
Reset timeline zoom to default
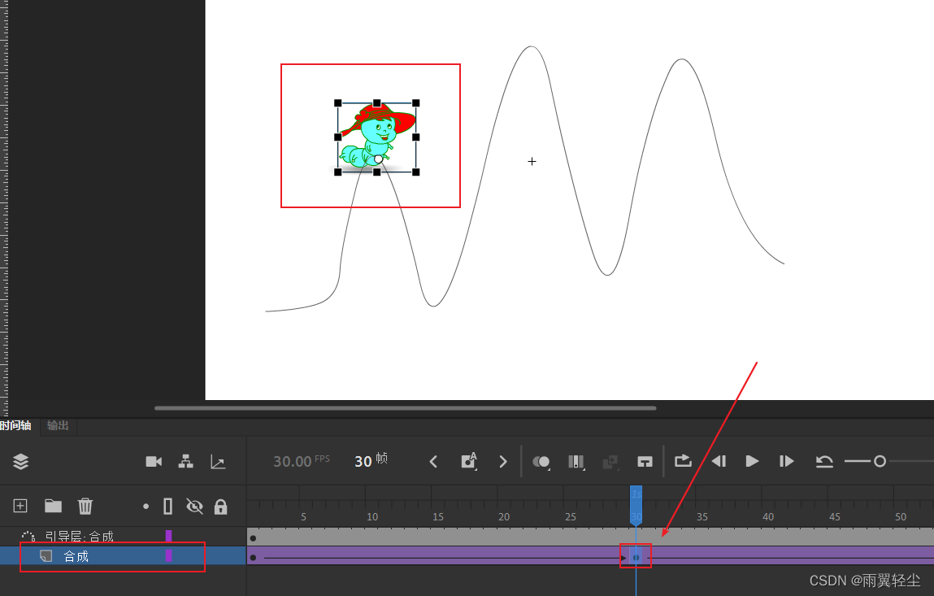(824, 461)
